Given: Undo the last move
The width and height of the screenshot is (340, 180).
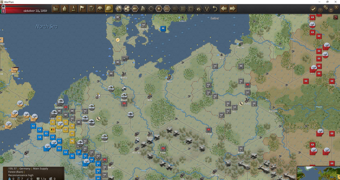Looking at the screenshot, I should click(x=215, y=9).
